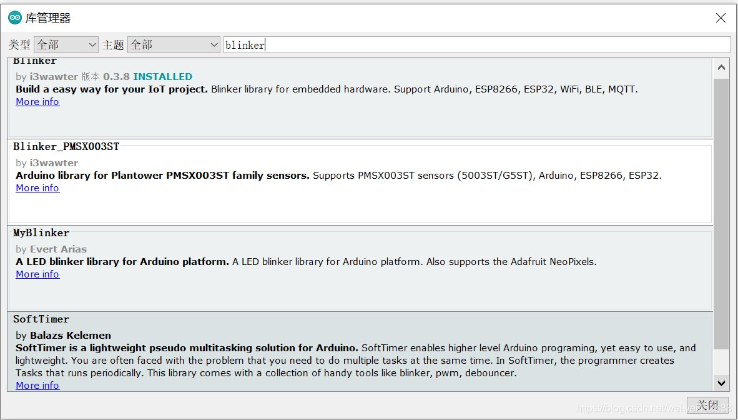Select the Blinker_PMSX003ST library title
The image size is (738, 420).
point(66,147)
